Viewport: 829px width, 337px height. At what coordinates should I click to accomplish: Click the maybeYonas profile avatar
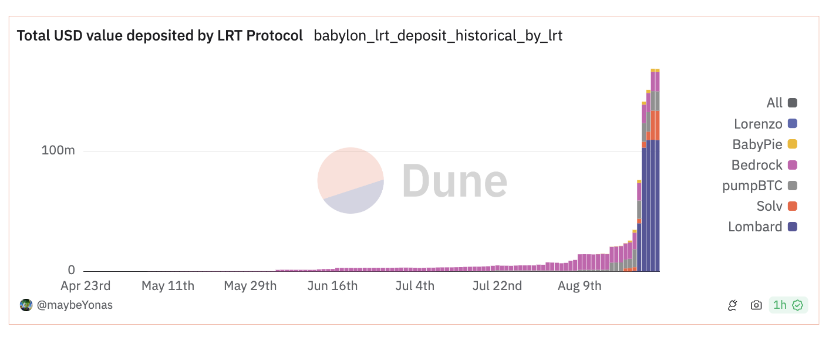tap(26, 305)
